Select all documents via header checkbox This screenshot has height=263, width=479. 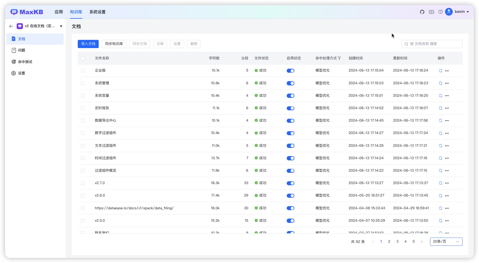point(83,58)
